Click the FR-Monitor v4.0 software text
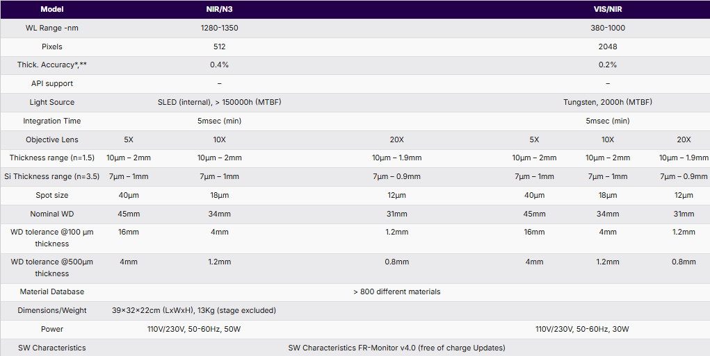Viewport: 710px width, 356px height. (396, 348)
